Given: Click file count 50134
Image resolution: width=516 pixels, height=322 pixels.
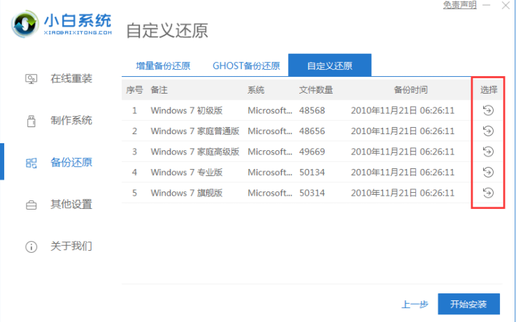Looking at the screenshot, I should pos(312,173).
